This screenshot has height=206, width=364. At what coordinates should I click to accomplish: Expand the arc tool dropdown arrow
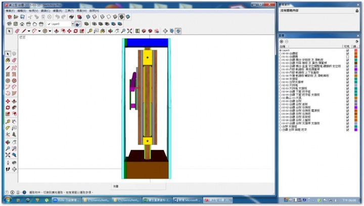click(x=39, y=31)
